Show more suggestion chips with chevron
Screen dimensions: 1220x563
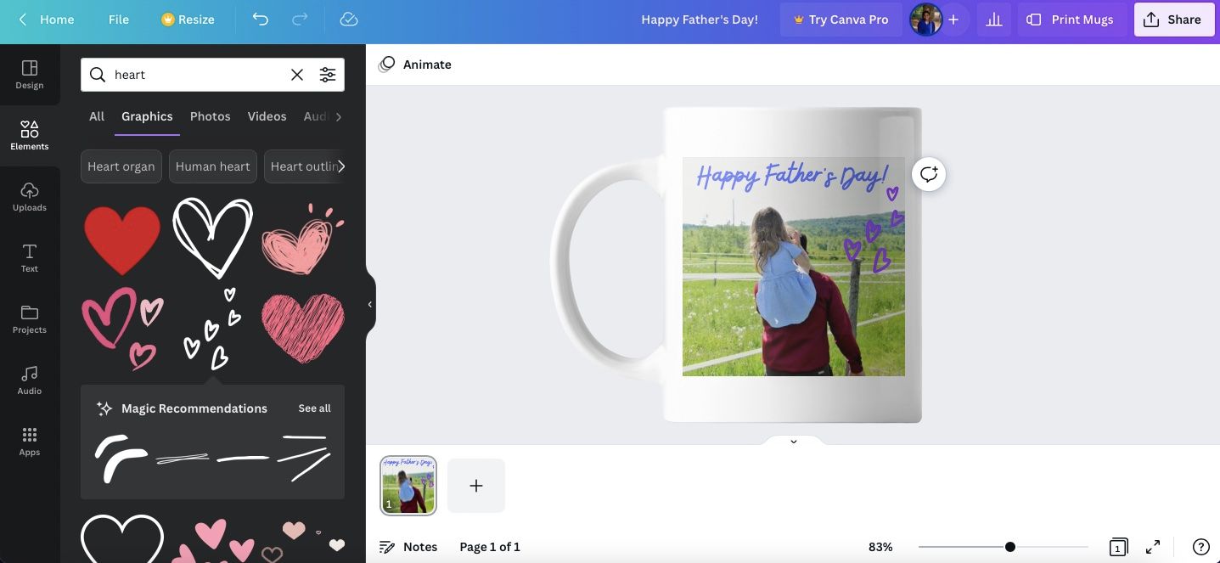point(341,166)
